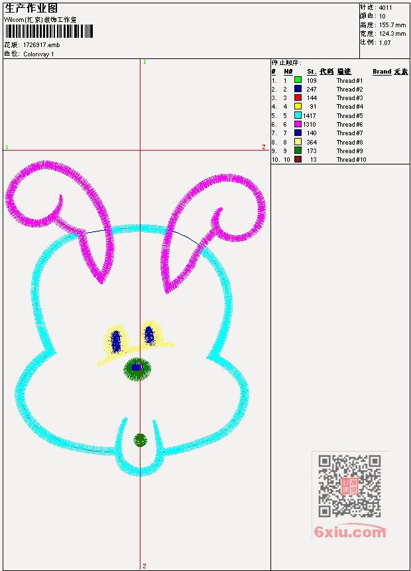Viewport: 411px width, 571px height.
Task: Click the 'St.' column header
Action: tap(312, 72)
